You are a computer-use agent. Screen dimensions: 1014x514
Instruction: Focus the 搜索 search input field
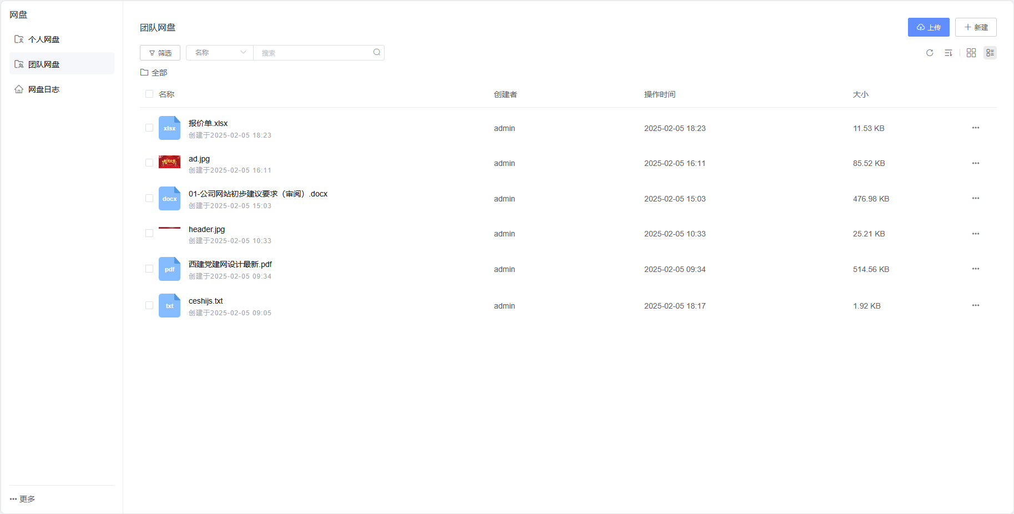314,53
